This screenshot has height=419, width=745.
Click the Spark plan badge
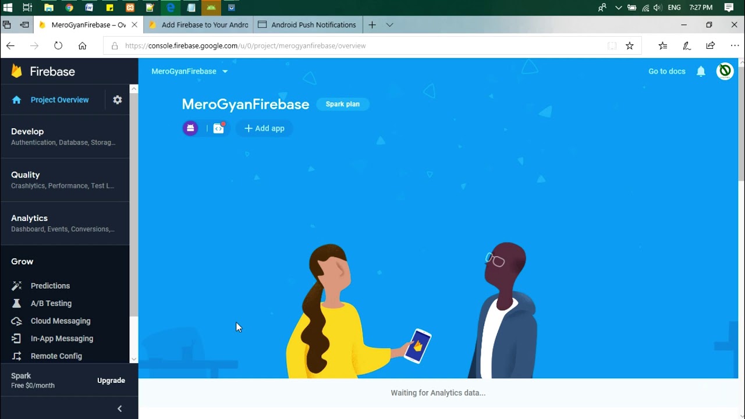(x=343, y=104)
